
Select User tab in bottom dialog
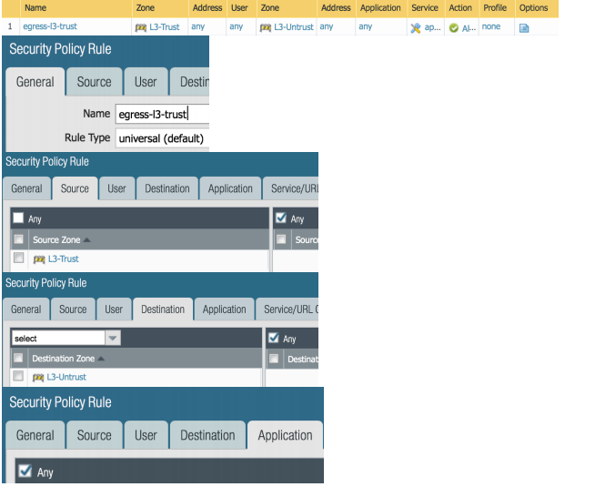click(x=146, y=435)
